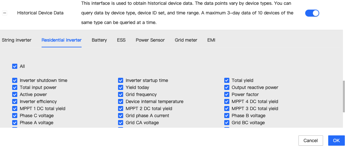This screenshot has width=349, height=153.
Task: Deselect Grid phase A current
Action: [121, 116]
